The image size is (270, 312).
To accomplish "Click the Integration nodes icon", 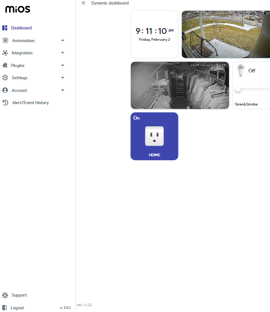I will point(5,53).
